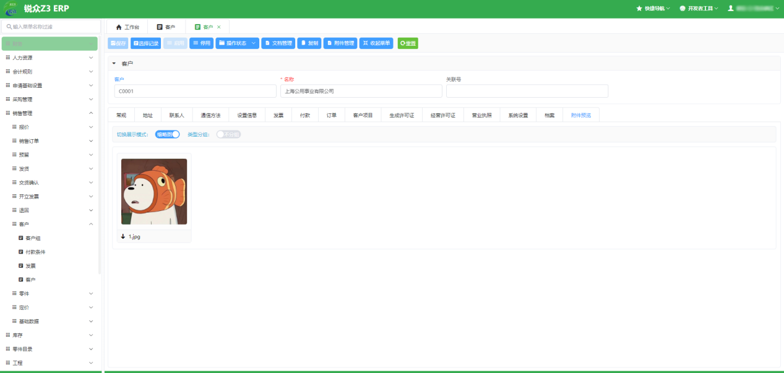Click the empty 关联号 input field
This screenshot has width=784, height=373.
(527, 91)
